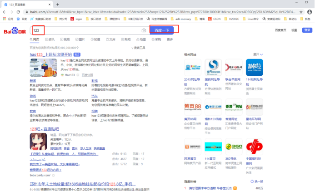This screenshot has width=315, height=191.
Task: Click the 百度一下 search button
Action: tap(162, 30)
